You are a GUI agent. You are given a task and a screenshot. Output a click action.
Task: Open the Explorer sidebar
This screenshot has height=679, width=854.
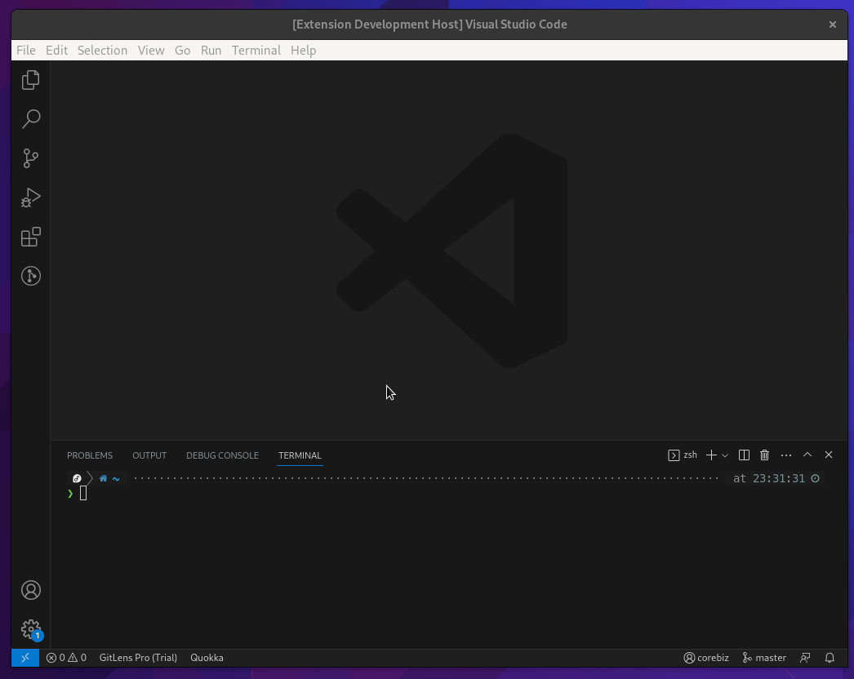coord(30,79)
